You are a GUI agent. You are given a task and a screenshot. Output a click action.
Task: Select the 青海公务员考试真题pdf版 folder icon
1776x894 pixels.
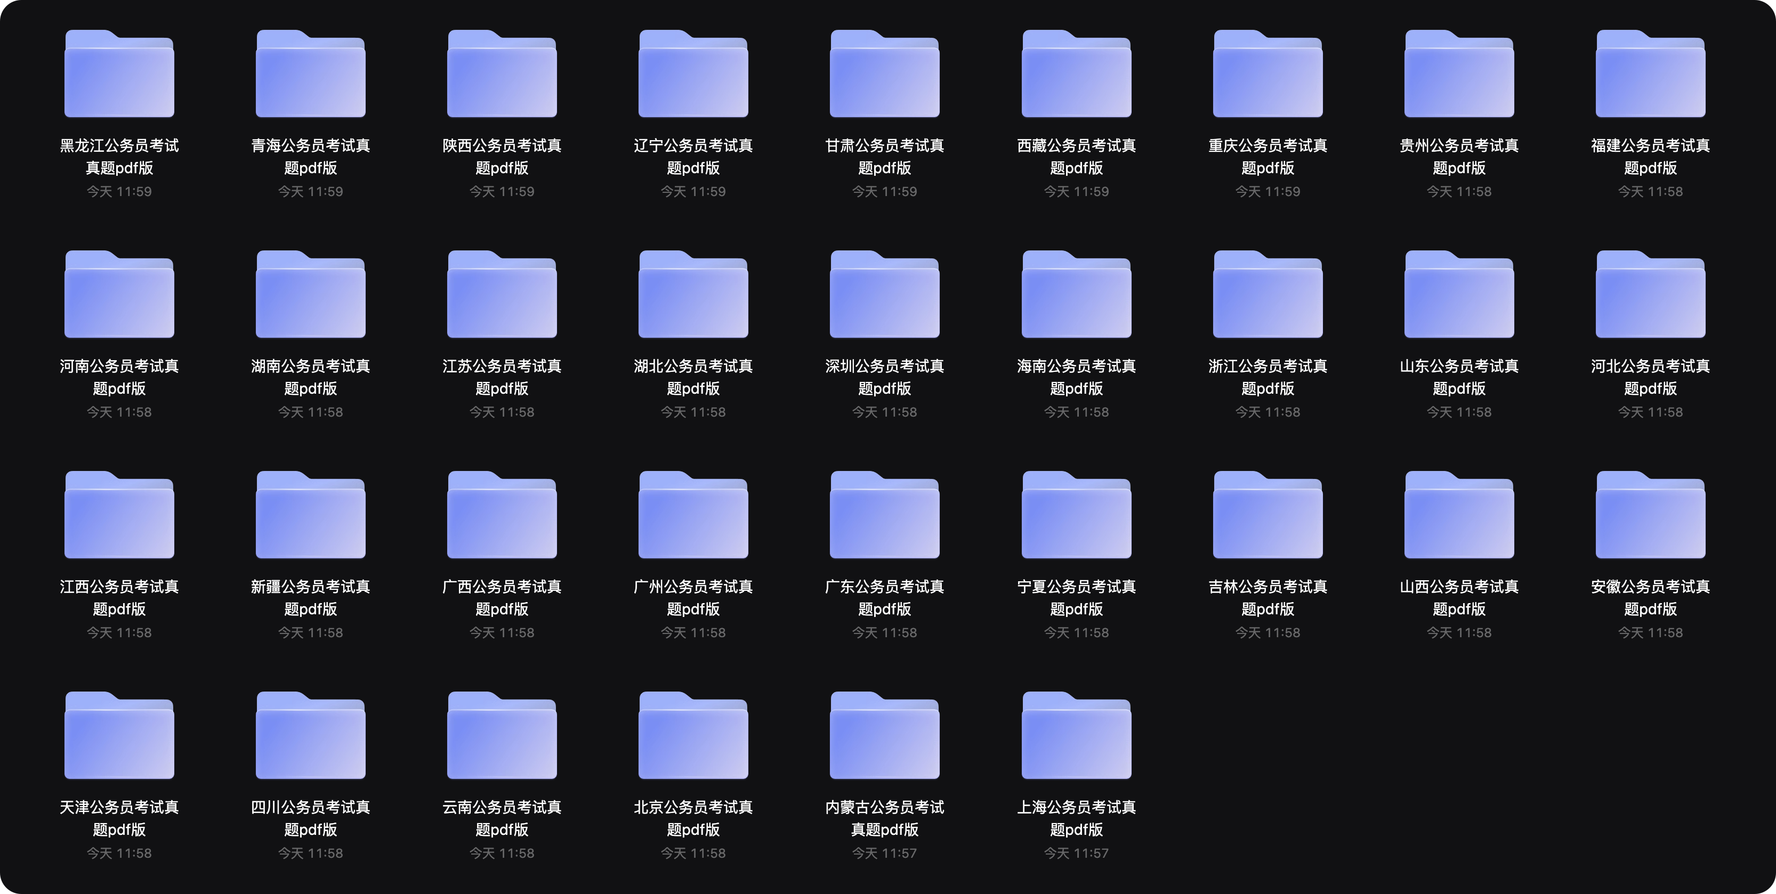tap(311, 74)
